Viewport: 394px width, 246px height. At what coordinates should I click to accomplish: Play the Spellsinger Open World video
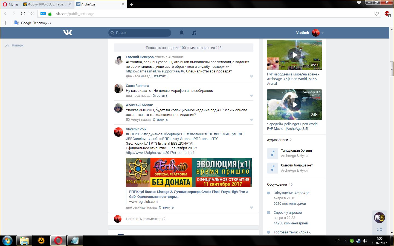pyautogui.click(x=294, y=105)
